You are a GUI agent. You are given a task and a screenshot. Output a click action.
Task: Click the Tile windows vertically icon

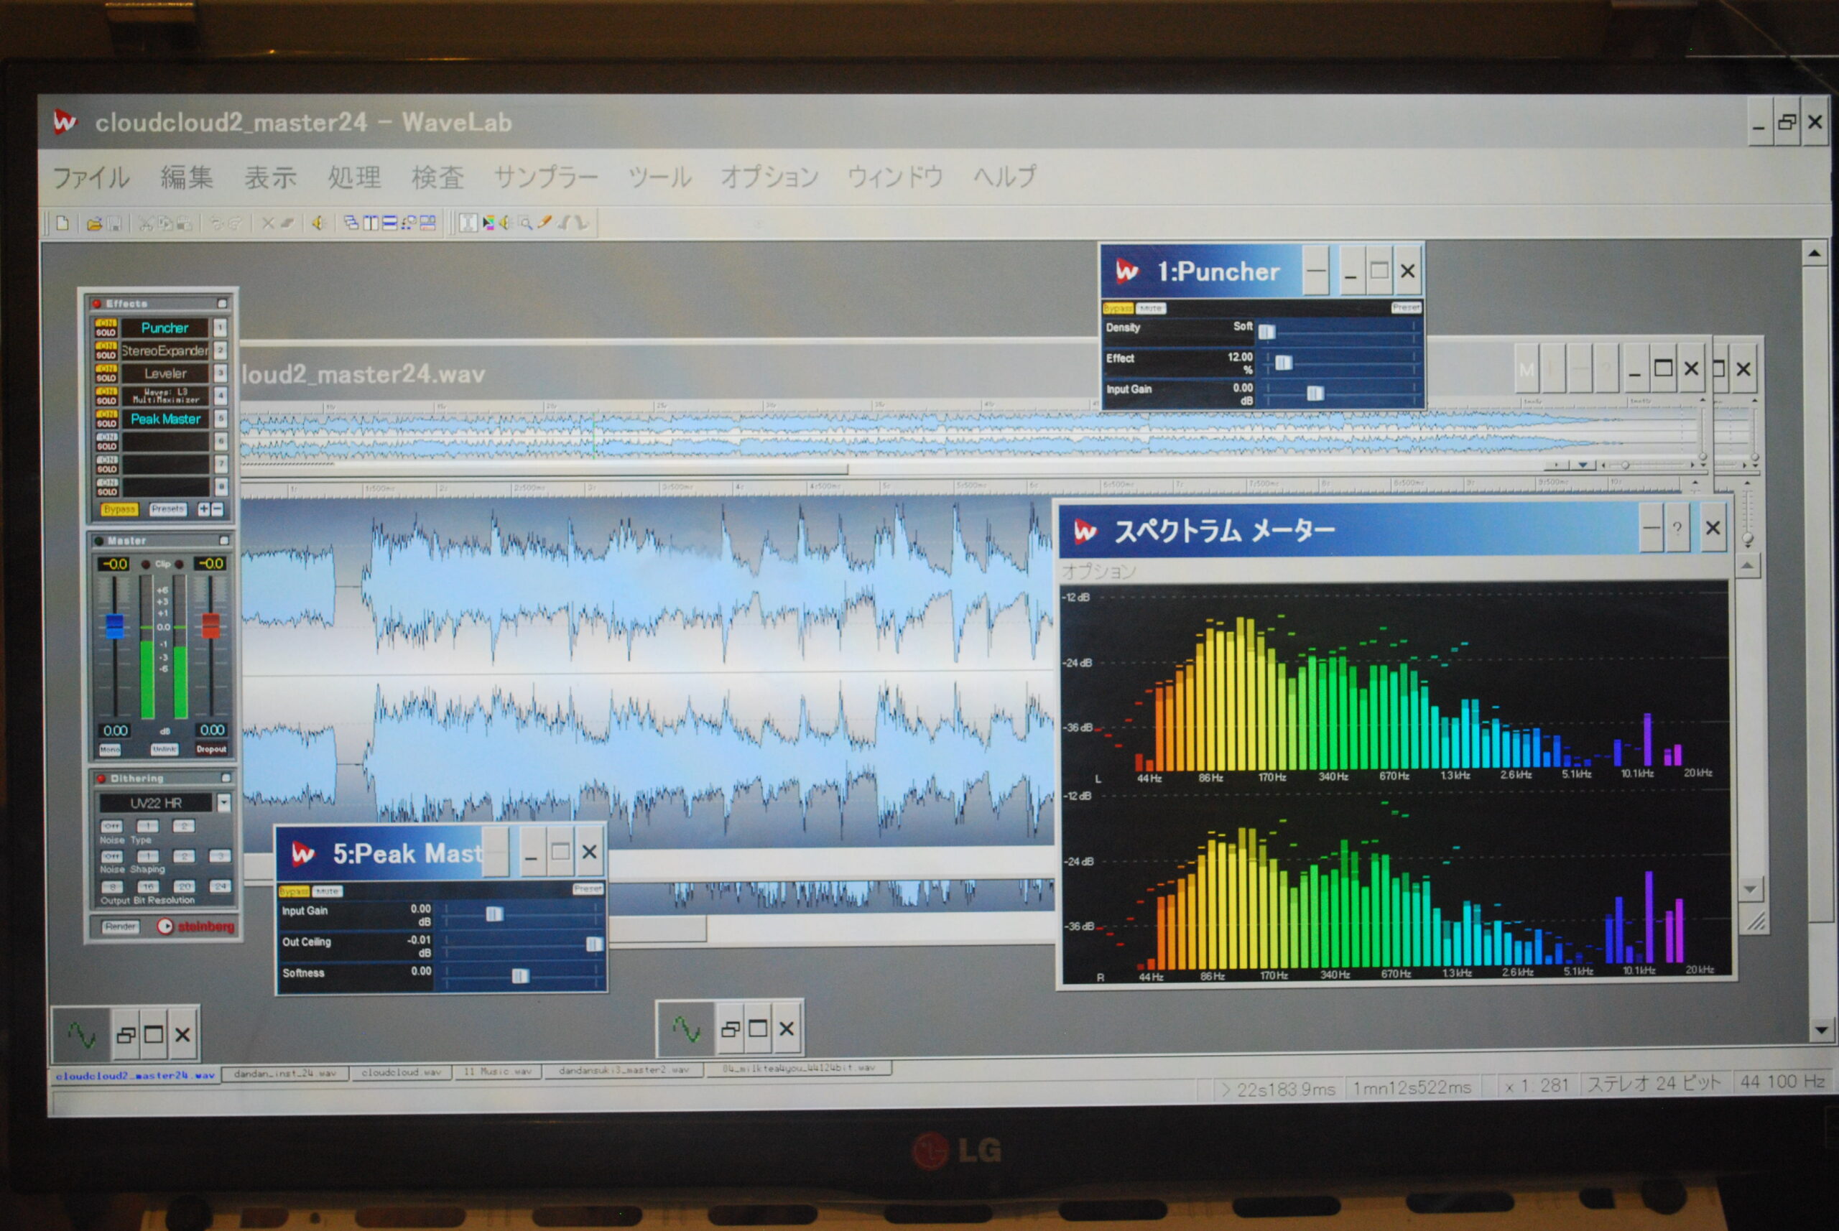tap(371, 224)
